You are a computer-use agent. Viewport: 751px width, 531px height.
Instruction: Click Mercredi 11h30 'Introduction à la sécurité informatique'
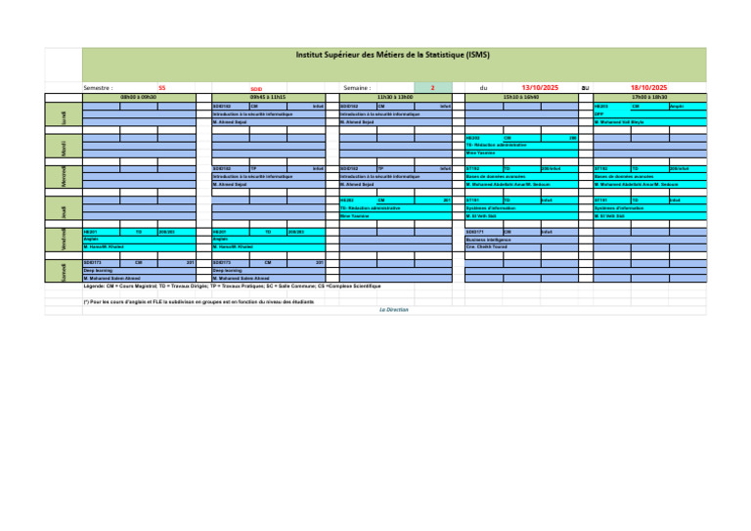coord(396,177)
